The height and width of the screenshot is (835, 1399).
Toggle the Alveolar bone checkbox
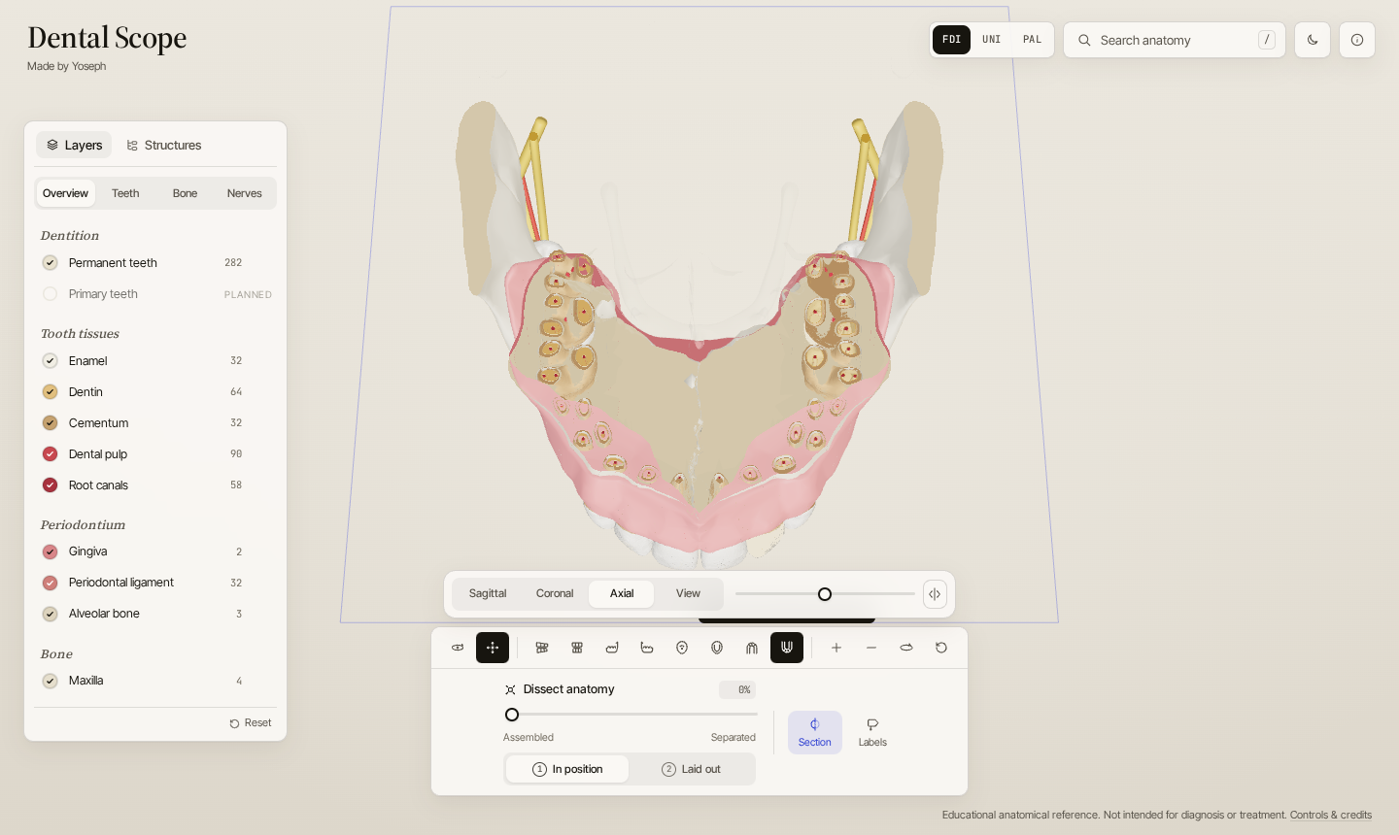pos(51,614)
